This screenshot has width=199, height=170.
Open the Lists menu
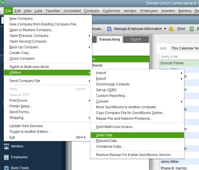(x=38, y=11)
